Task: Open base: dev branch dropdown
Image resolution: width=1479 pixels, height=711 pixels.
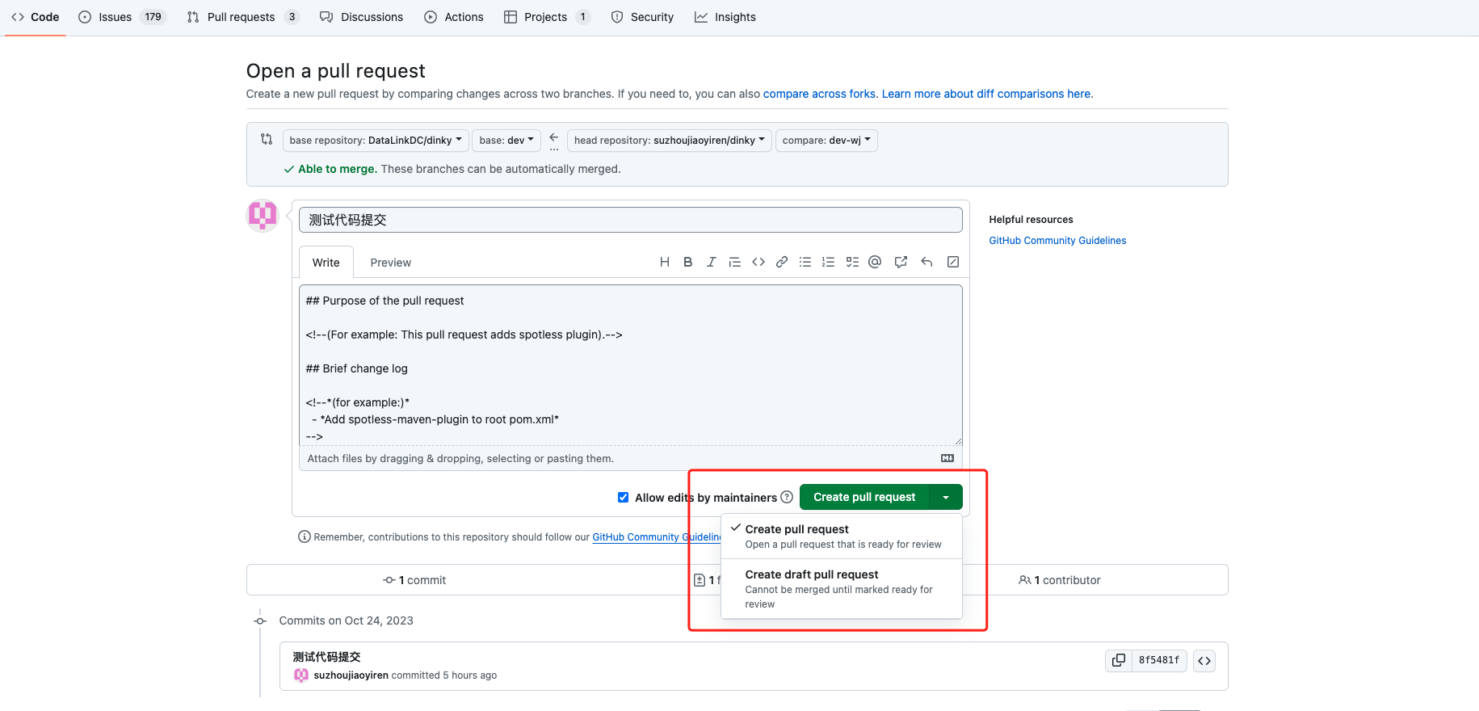Action: pos(506,140)
